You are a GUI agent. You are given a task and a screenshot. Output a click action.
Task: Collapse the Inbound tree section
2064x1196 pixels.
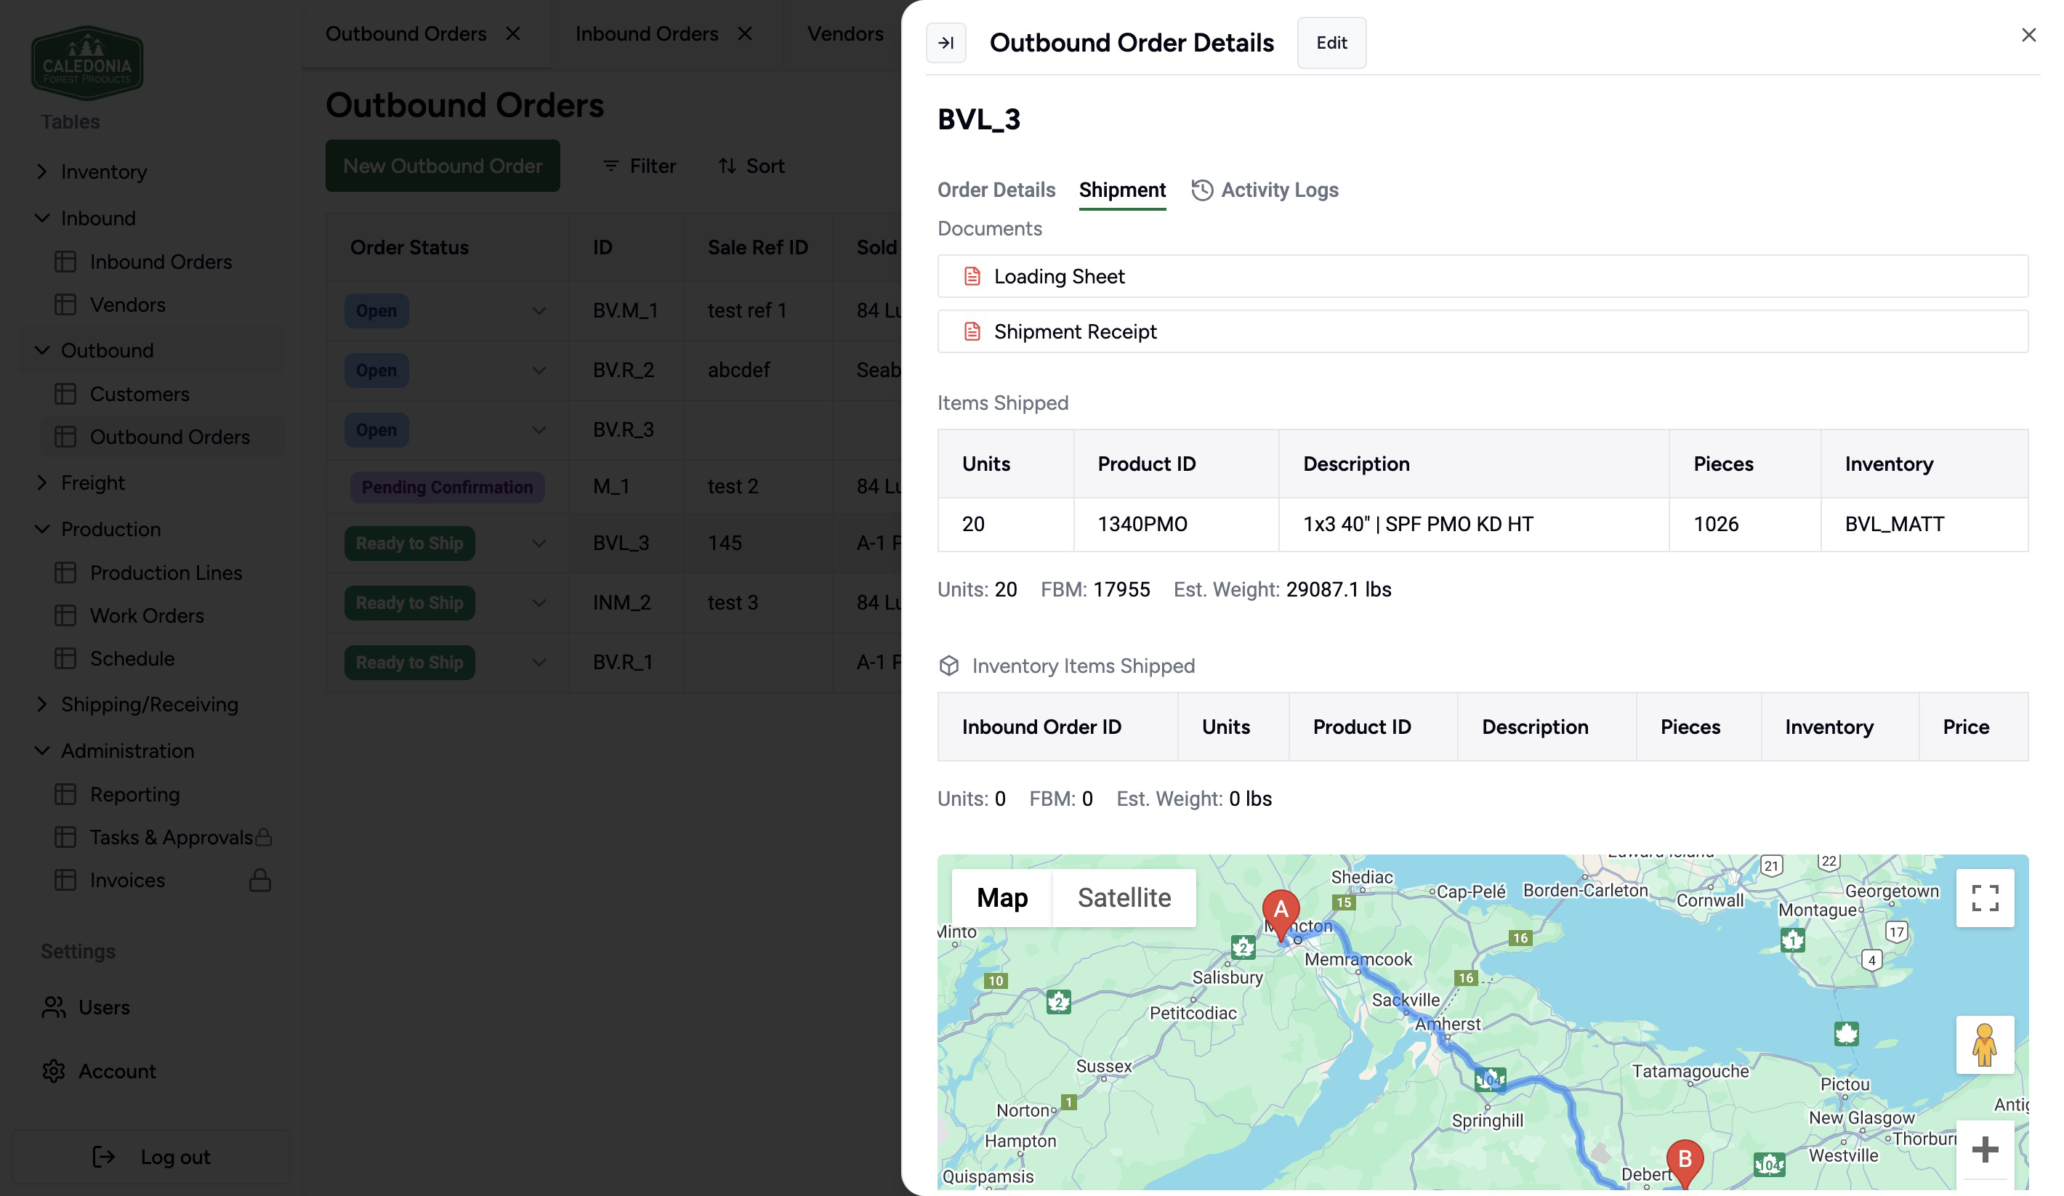click(41, 218)
